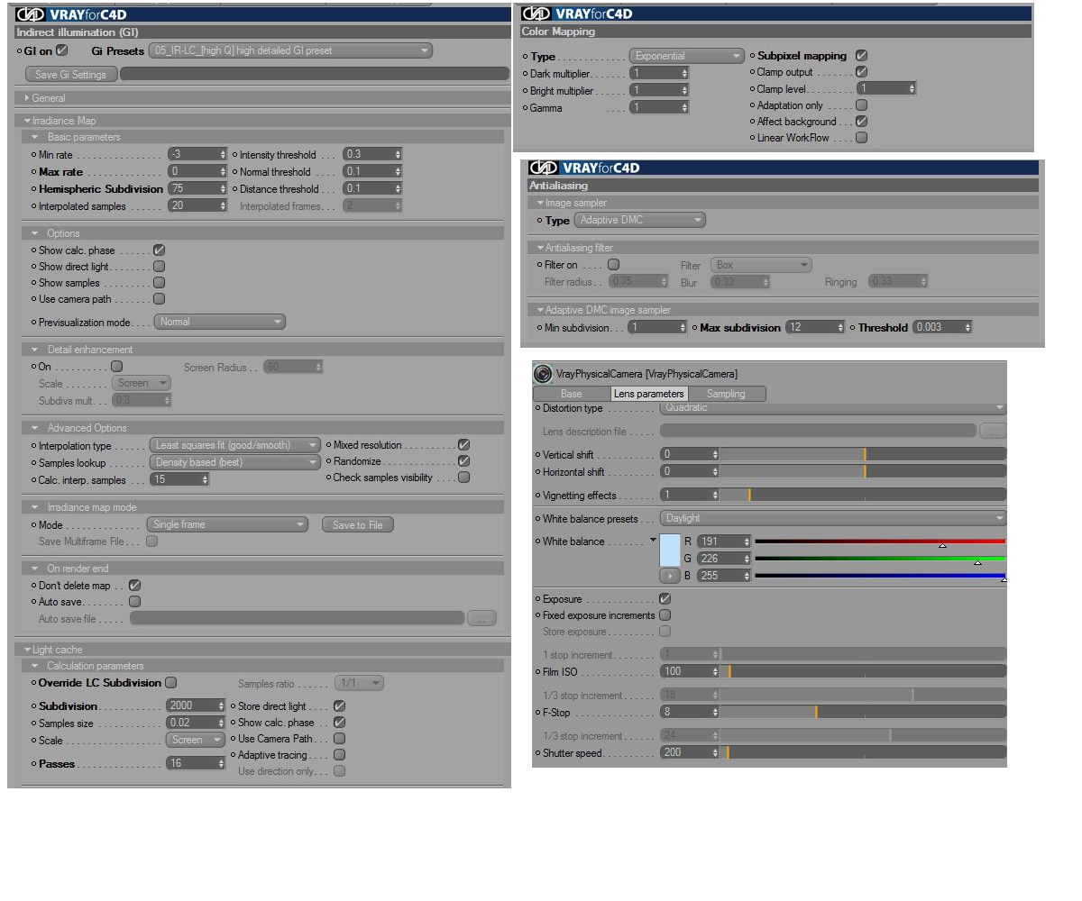
Task: Collapse the Irradiance Map section
Action: [27, 121]
